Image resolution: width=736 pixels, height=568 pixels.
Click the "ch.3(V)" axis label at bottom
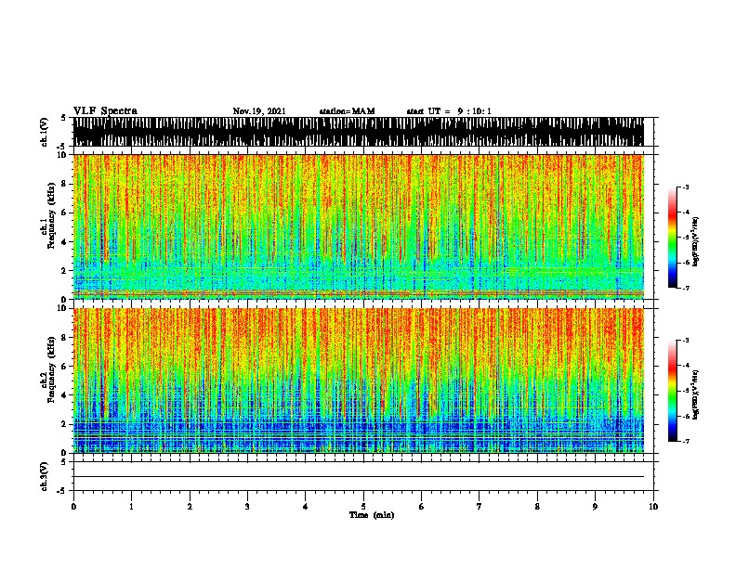point(45,476)
